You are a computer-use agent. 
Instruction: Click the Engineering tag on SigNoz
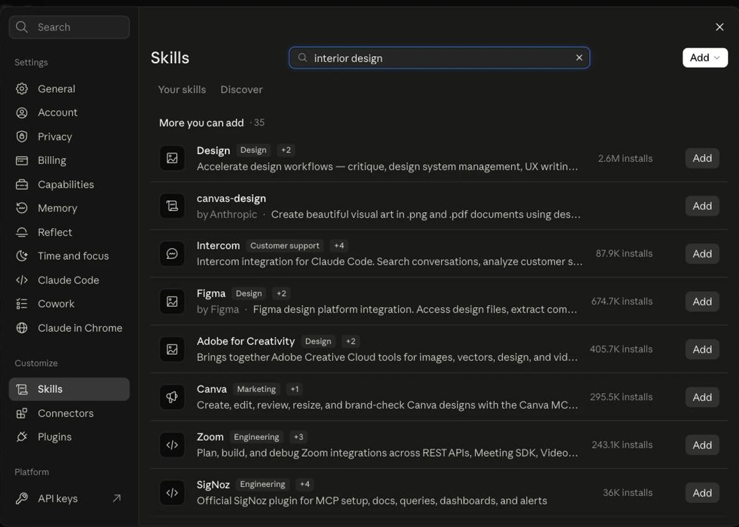click(x=262, y=484)
